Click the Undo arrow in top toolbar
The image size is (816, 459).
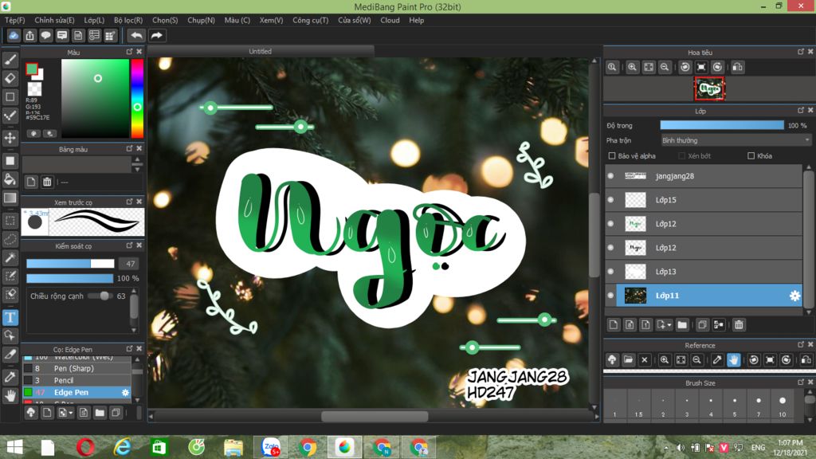pos(136,35)
